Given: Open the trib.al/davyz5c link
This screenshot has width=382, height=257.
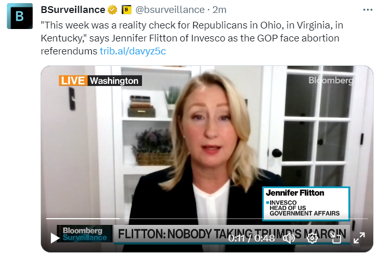Looking at the screenshot, I should [x=133, y=51].
